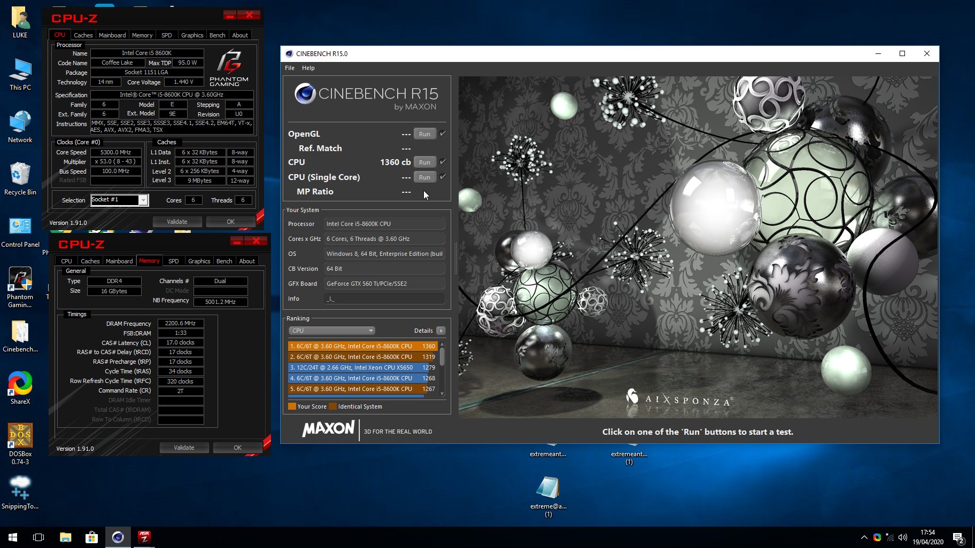Click the Processor field Intel Core i5-8600K CPU
The height and width of the screenshot is (548, 975).
tap(384, 224)
